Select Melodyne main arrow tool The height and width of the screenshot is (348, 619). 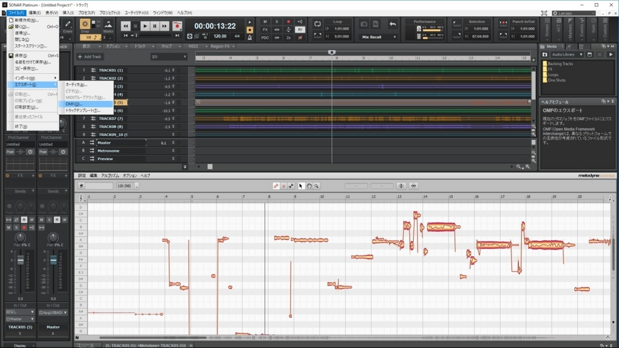pyautogui.click(x=301, y=186)
